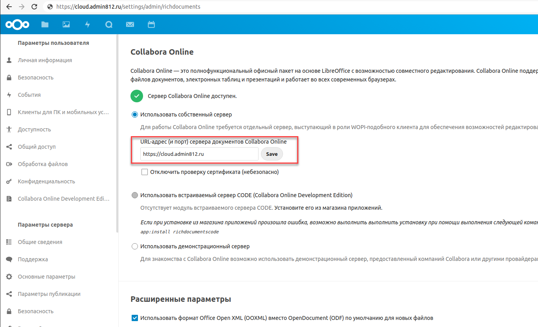Open 'Основные параметры' server settings

click(46, 277)
